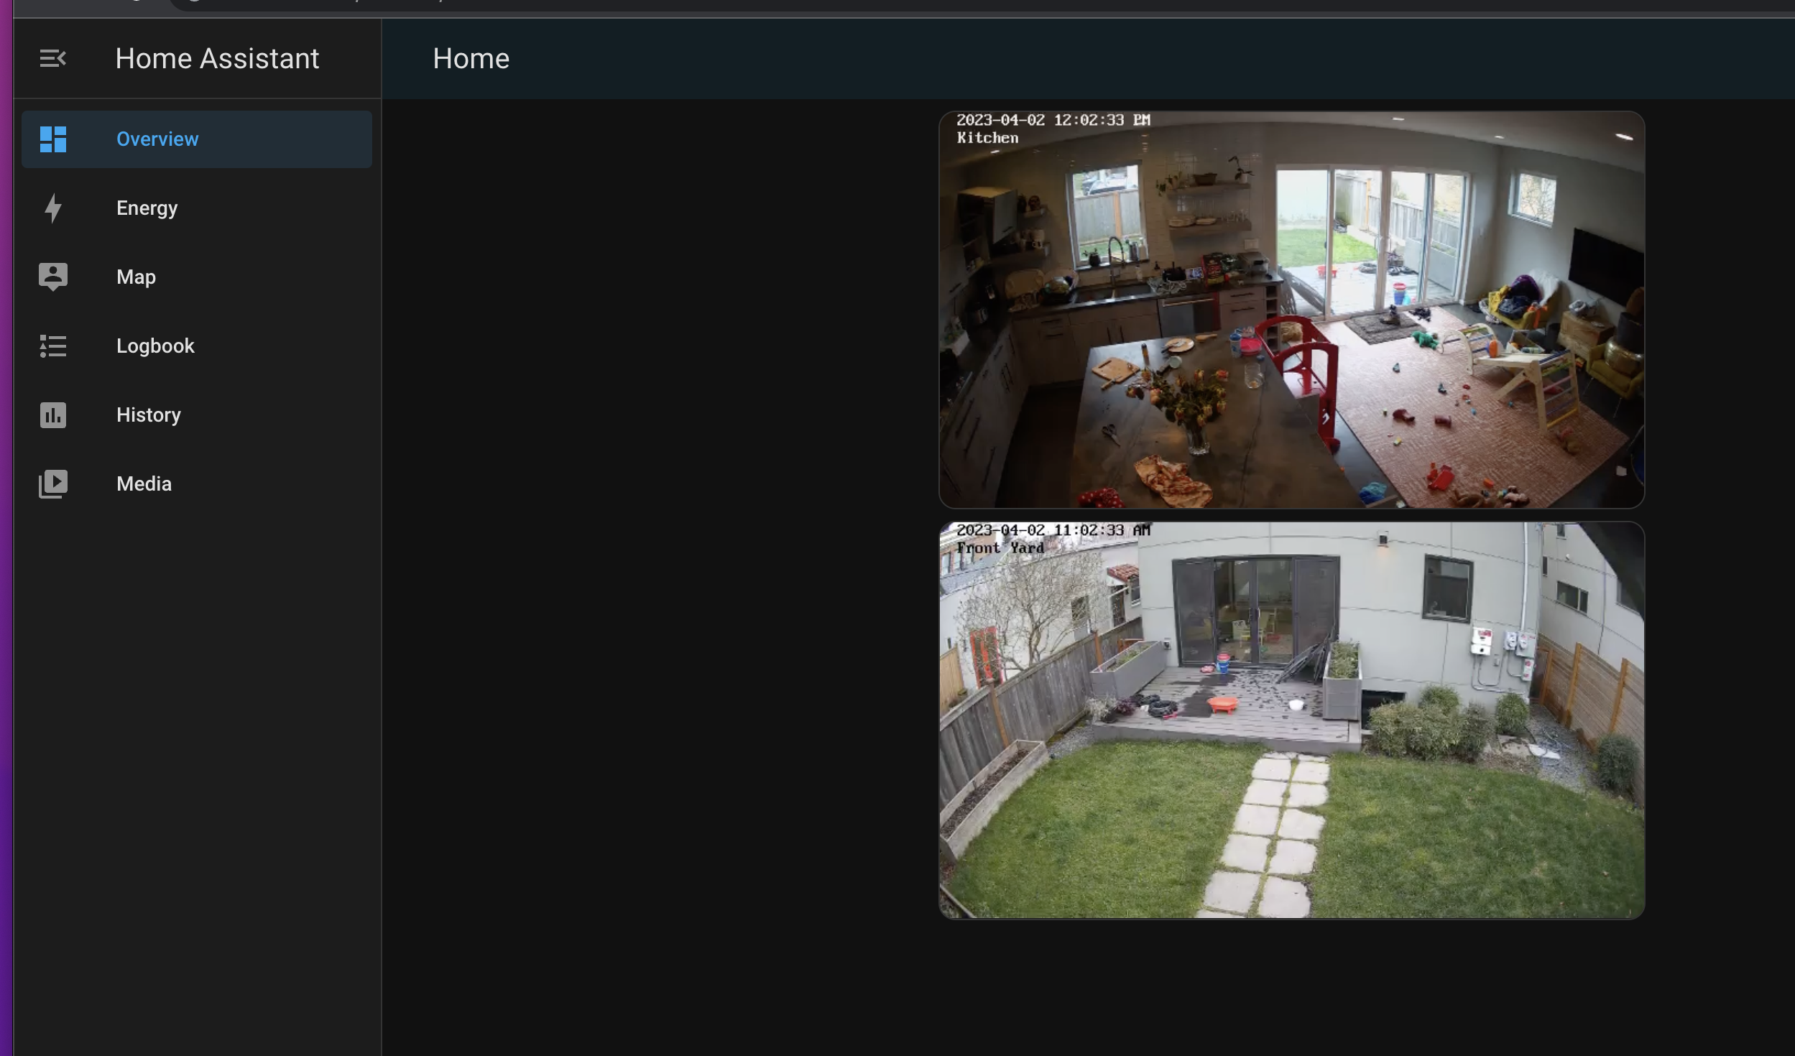This screenshot has width=1795, height=1056.
Task: Open the Energy page
Action: point(147,208)
